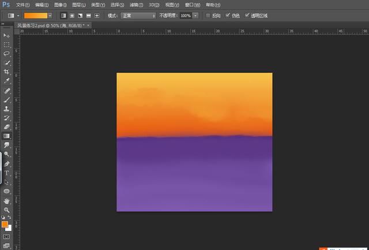Select the Rectangular Marquee tool

point(7,44)
